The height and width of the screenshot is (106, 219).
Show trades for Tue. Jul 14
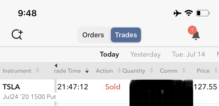click(x=188, y=54)
